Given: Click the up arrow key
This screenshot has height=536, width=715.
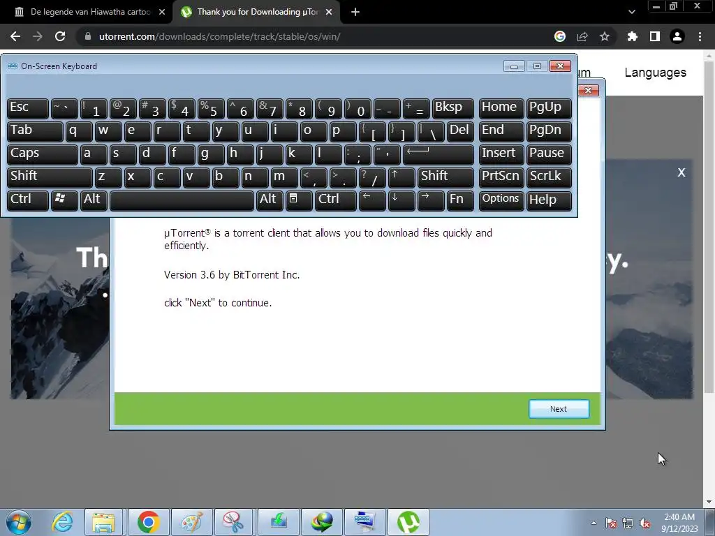Looking at the screenshot, I should pos(401,177).
